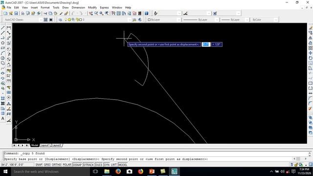
Task: Open File Explorer from the taskbar
Action: pyautogui.click(x=107, y=172)
